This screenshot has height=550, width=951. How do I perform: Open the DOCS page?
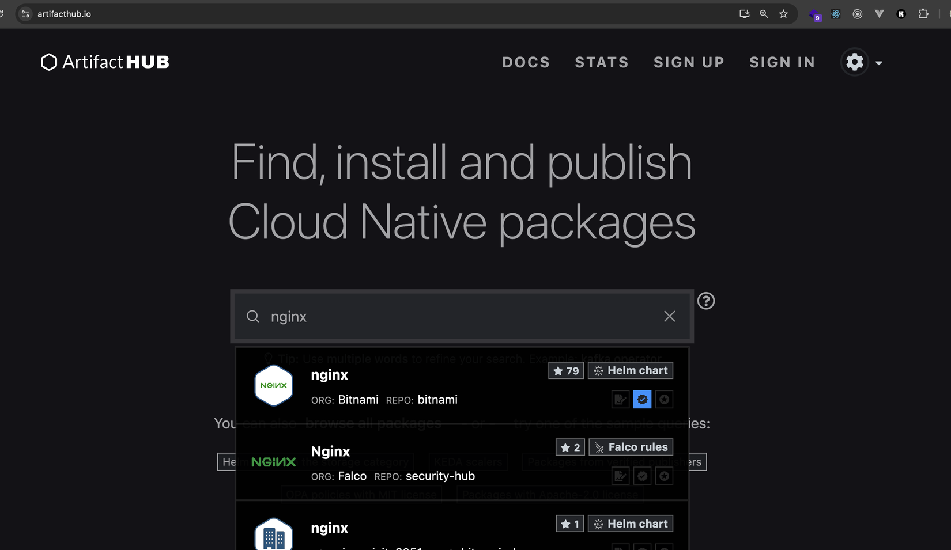coord(526,62)
